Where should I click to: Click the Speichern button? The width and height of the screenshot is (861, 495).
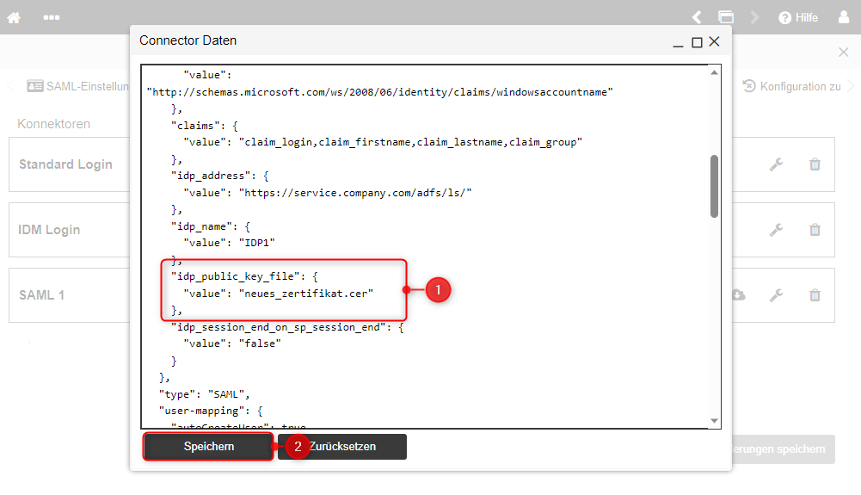pyautogui.click(x=208, y=447)
